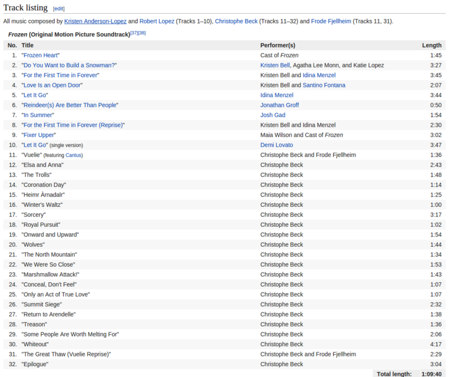Open Christophe Beck link in the intro sentence
The width and height of the screenshot is (452, 377).
point(236,21)
